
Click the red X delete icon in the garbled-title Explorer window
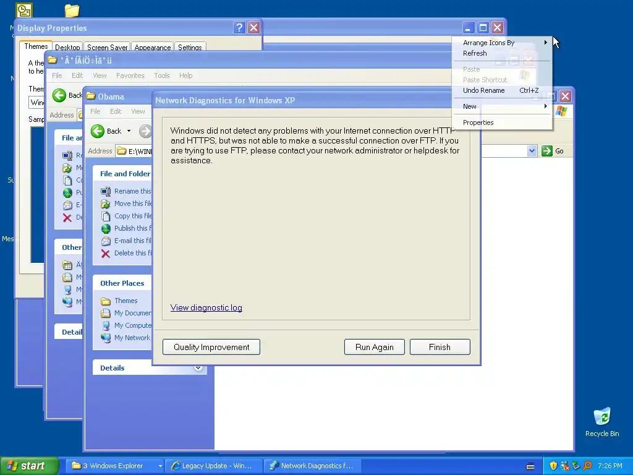pyautogui.click(x=67, y=218)
